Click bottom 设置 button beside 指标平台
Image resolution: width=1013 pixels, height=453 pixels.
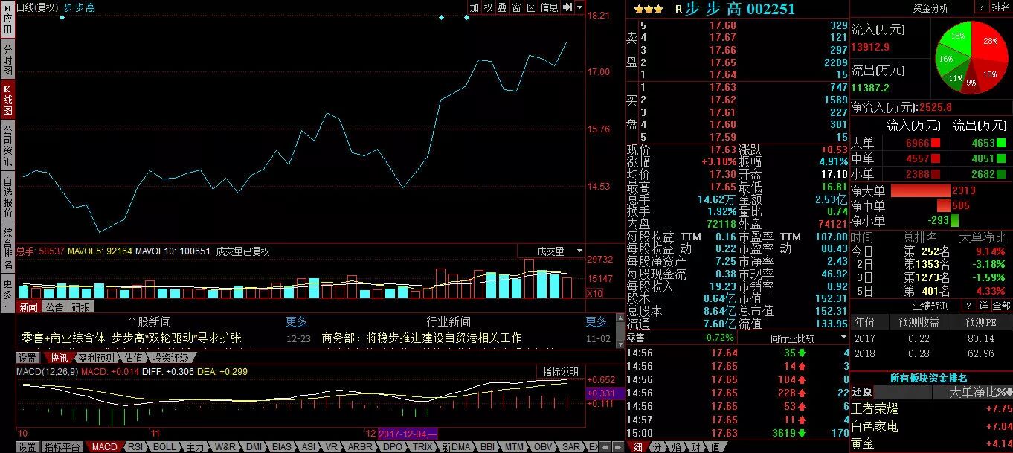(x=28, y=447)
